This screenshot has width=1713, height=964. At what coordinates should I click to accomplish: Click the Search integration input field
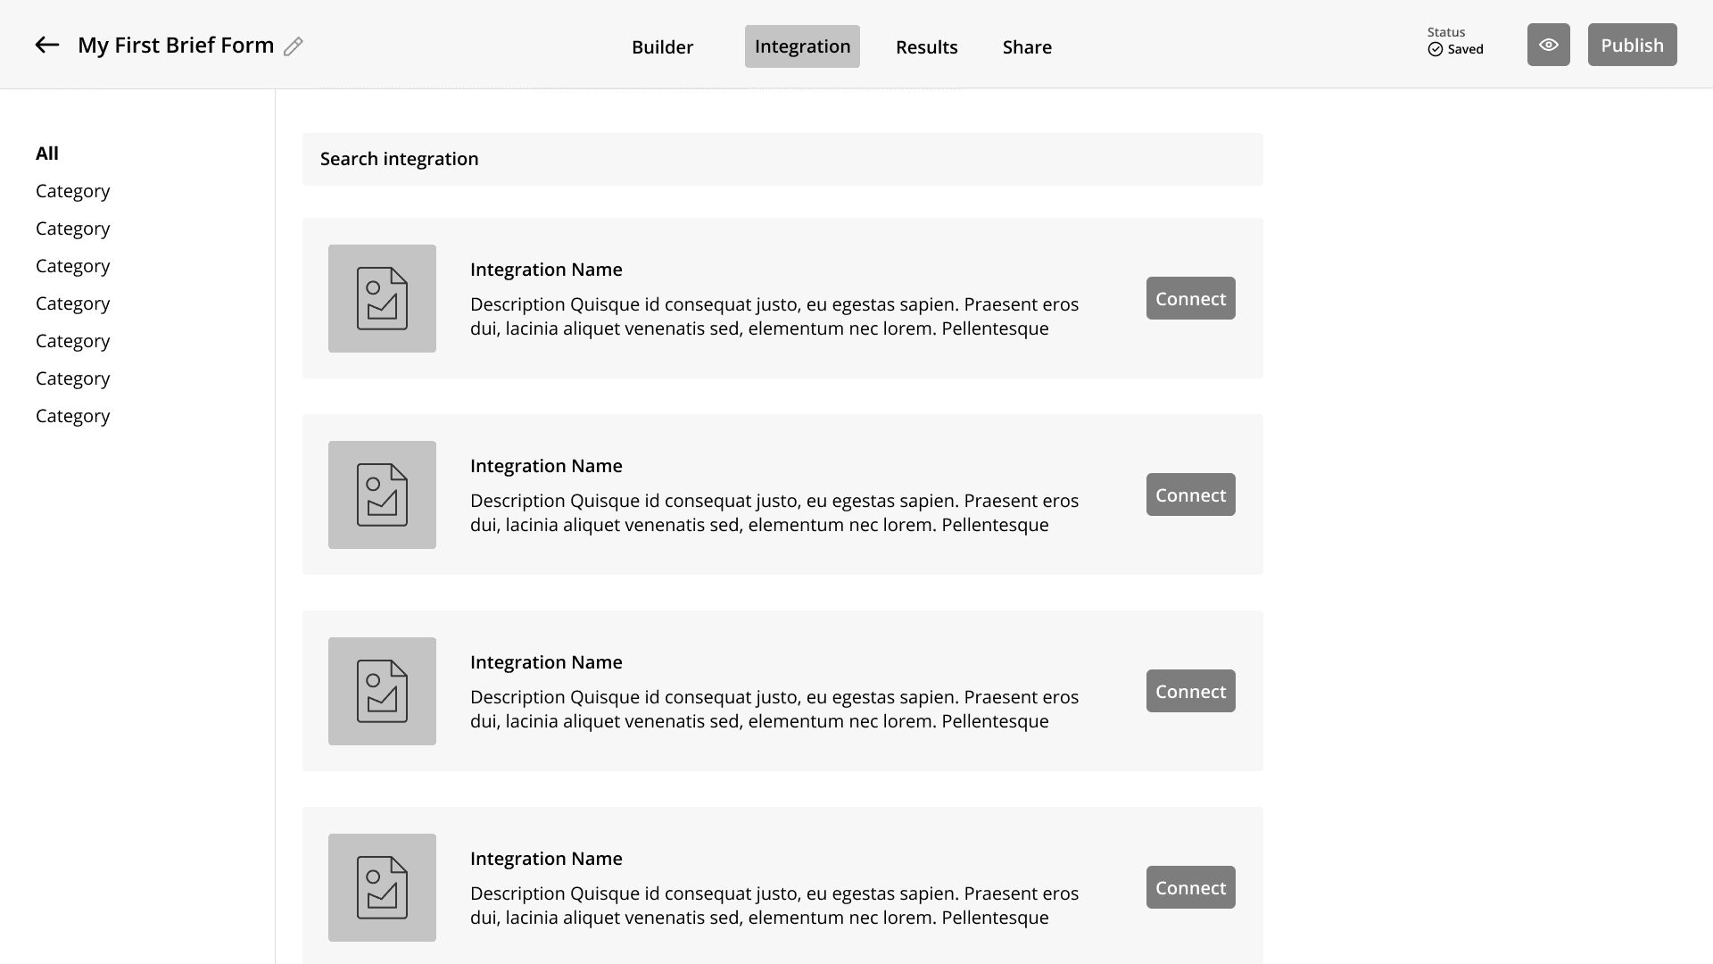click(782, 158)
